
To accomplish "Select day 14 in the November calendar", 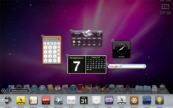I will point(104,64).
